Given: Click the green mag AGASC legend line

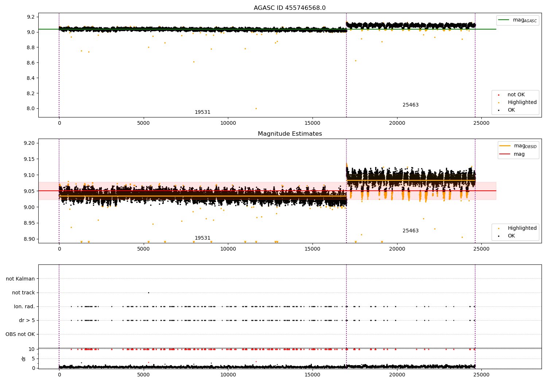Looking at the screenshot, I should tap(504, 20).
